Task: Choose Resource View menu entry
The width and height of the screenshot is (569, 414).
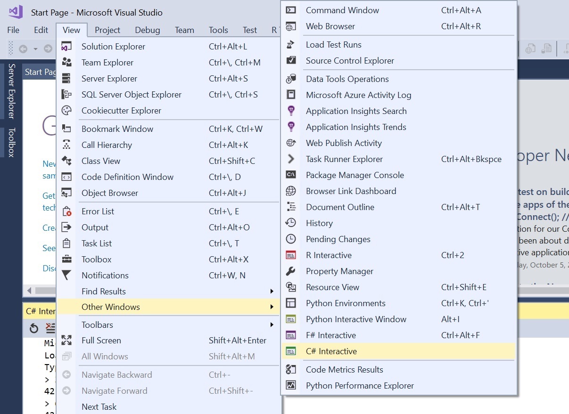Action: pos(398,287)
